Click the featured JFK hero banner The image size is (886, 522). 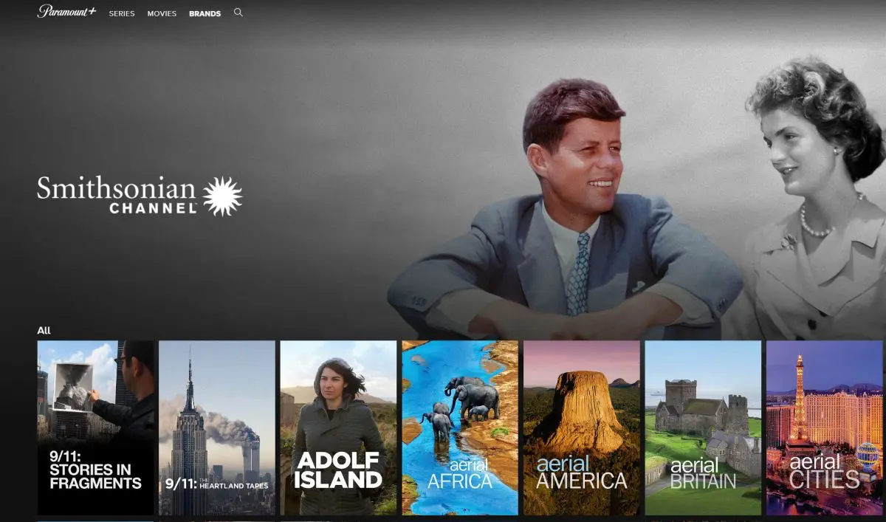tap(591, 185)
